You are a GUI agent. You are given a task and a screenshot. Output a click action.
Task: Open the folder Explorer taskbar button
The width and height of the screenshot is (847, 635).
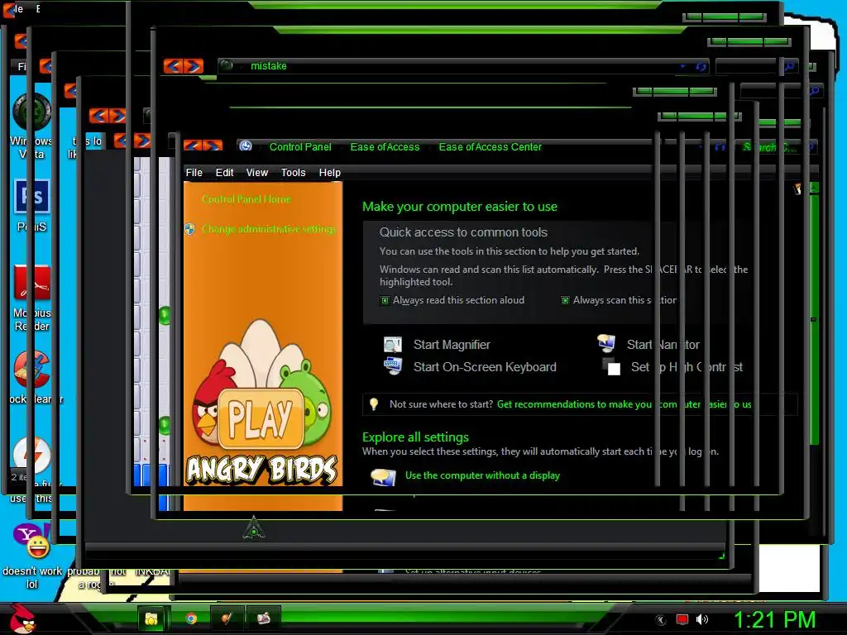coord(151,618)
